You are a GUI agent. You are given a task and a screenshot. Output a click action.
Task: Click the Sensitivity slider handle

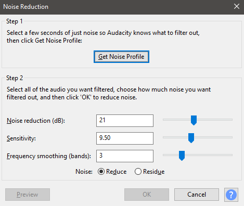191,138
